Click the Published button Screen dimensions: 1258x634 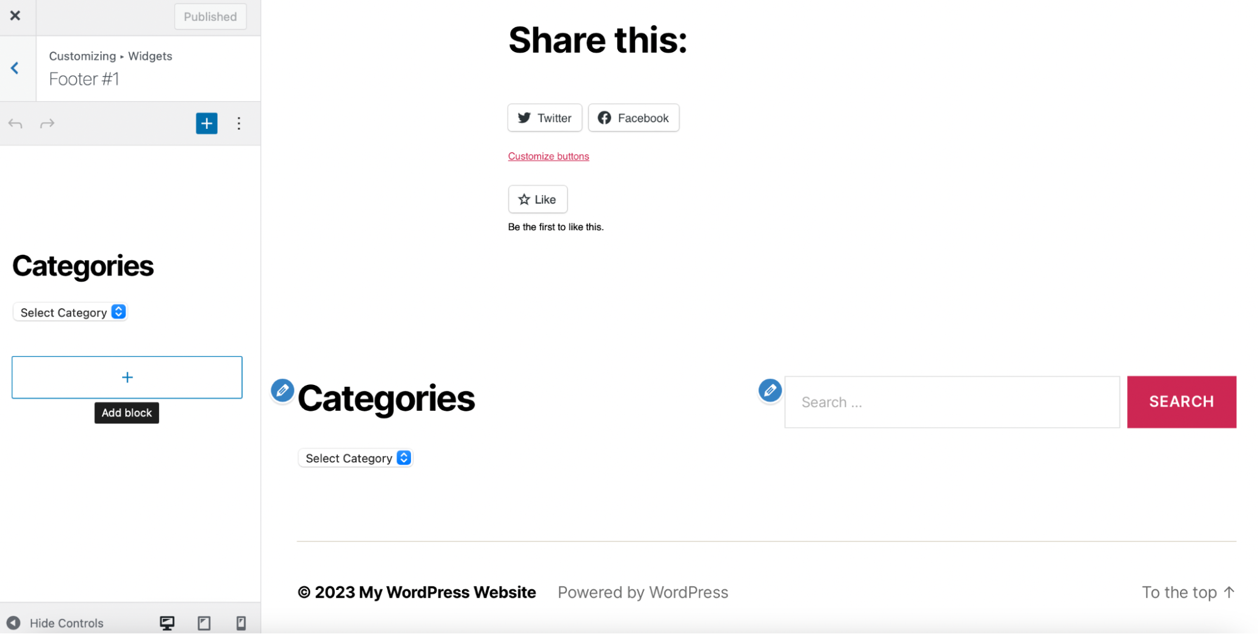click(x=210, y=16)
